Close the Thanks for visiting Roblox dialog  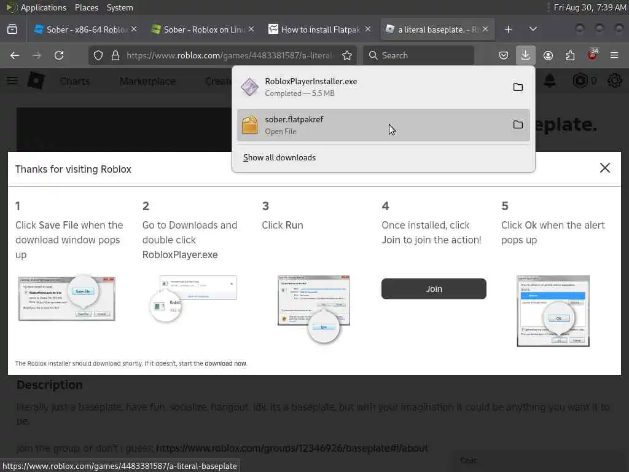point(604,168)
